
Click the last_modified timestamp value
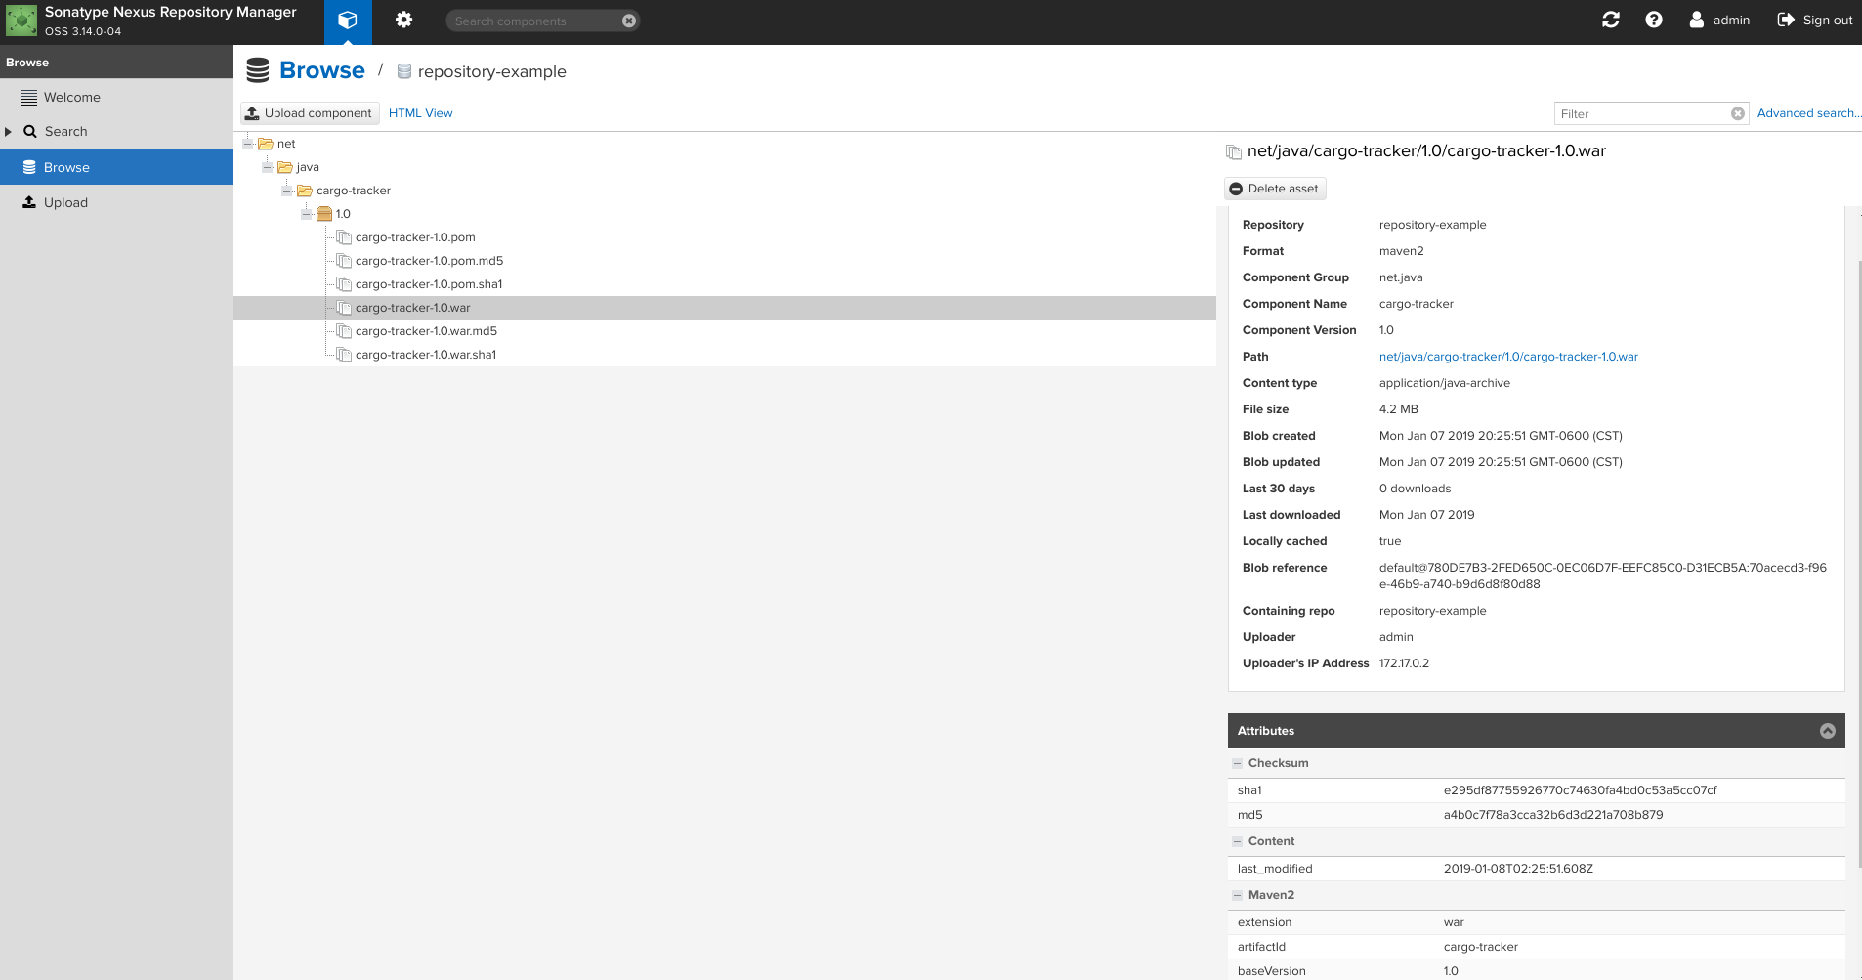[1518, 869]
